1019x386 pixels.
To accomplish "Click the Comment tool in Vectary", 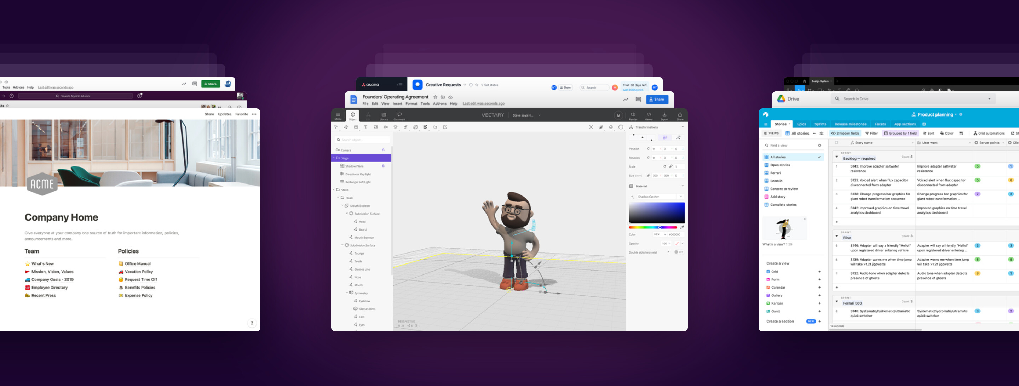I will coord(399,115).
